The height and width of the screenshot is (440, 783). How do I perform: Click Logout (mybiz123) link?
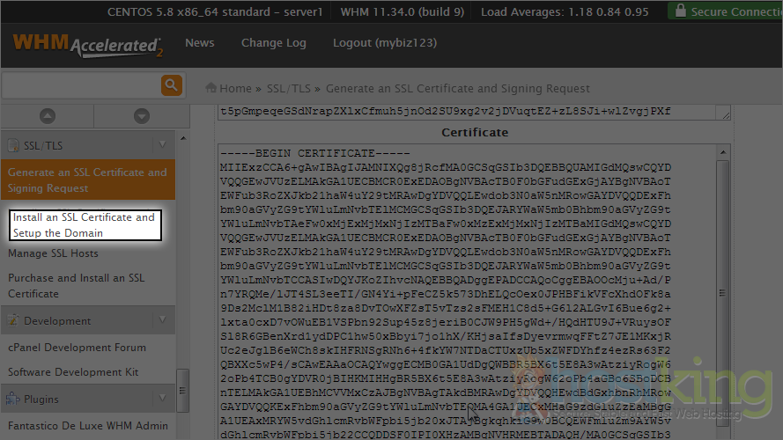point(385,43)
